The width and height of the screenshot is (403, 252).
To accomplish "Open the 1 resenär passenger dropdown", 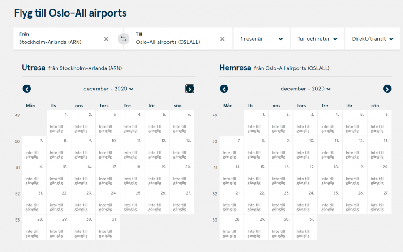I will (262, 39).
